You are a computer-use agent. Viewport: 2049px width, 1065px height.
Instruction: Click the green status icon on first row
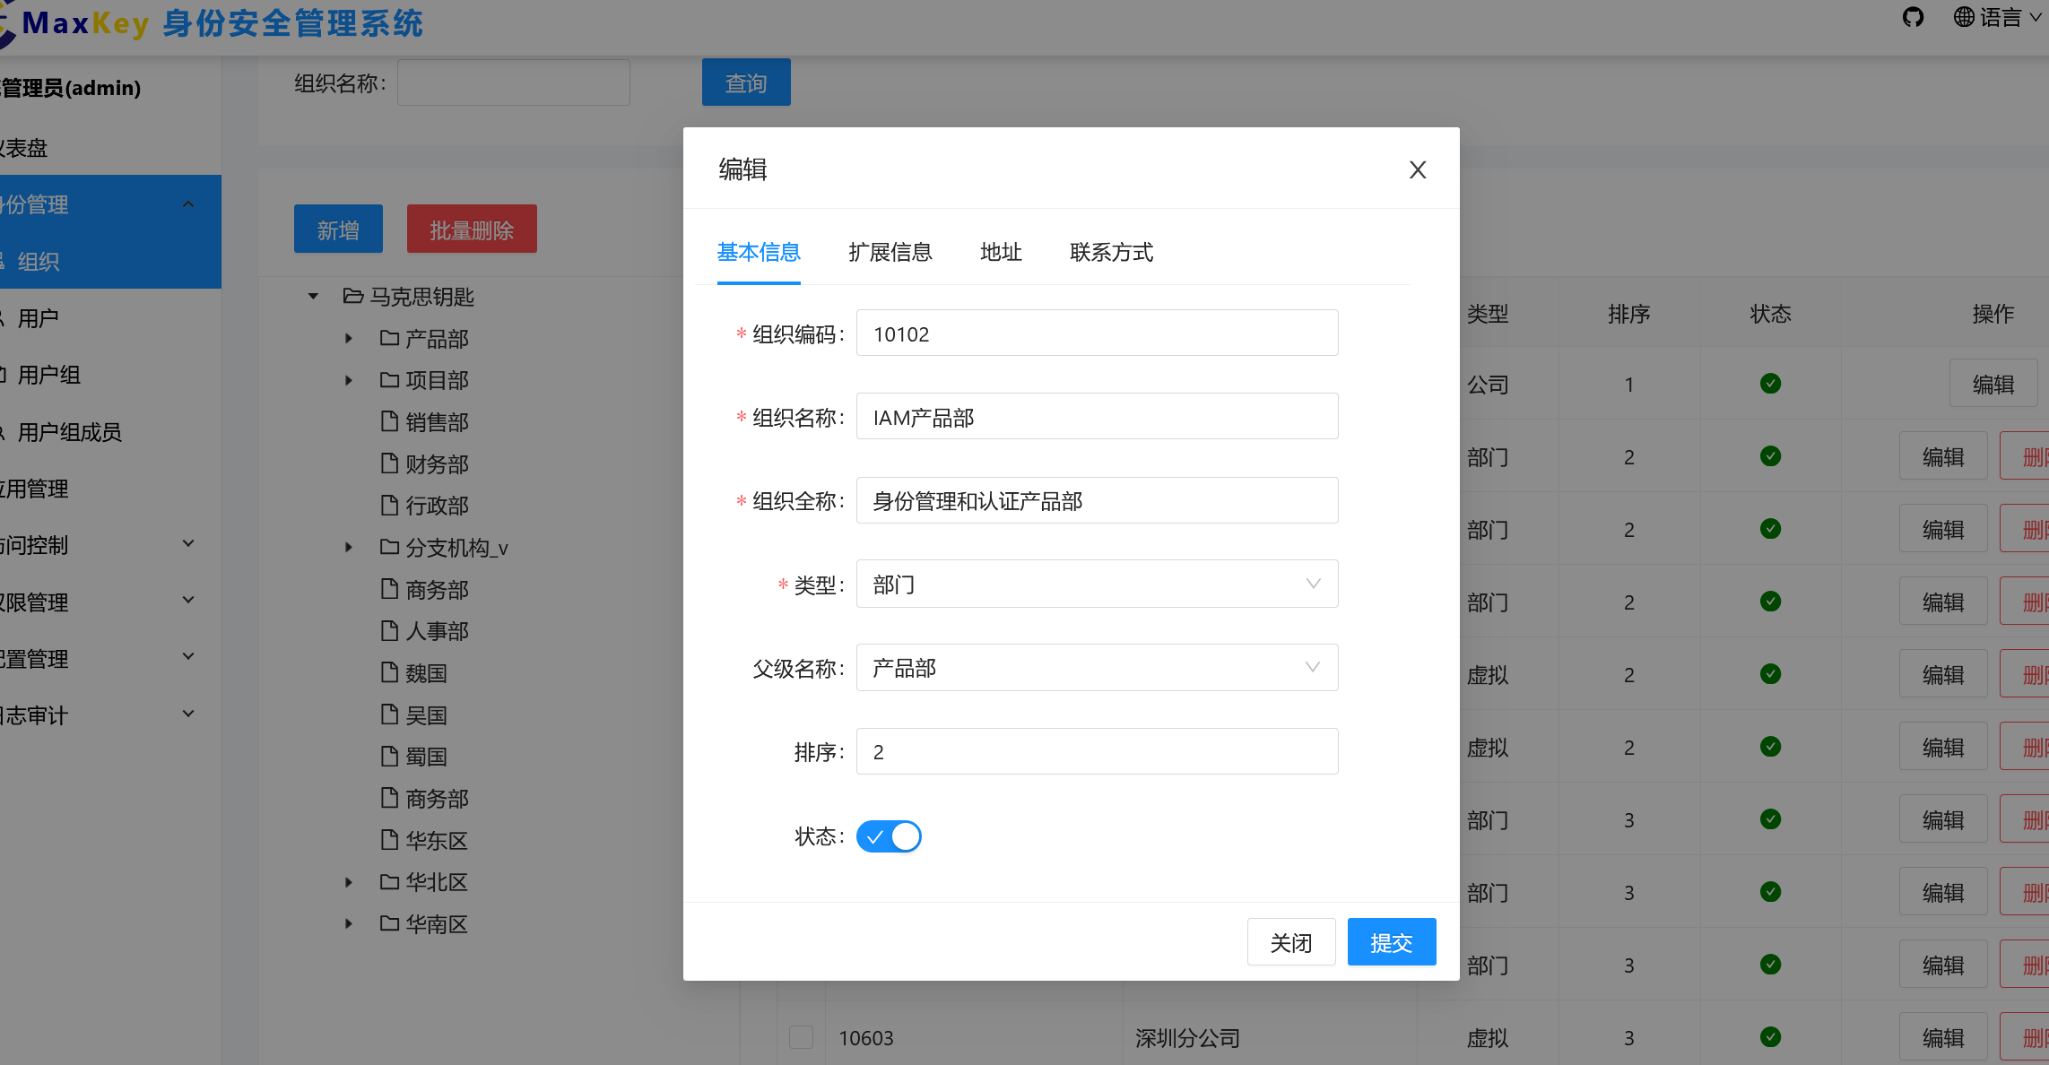pyautogui.click(x=1771, y=384)
